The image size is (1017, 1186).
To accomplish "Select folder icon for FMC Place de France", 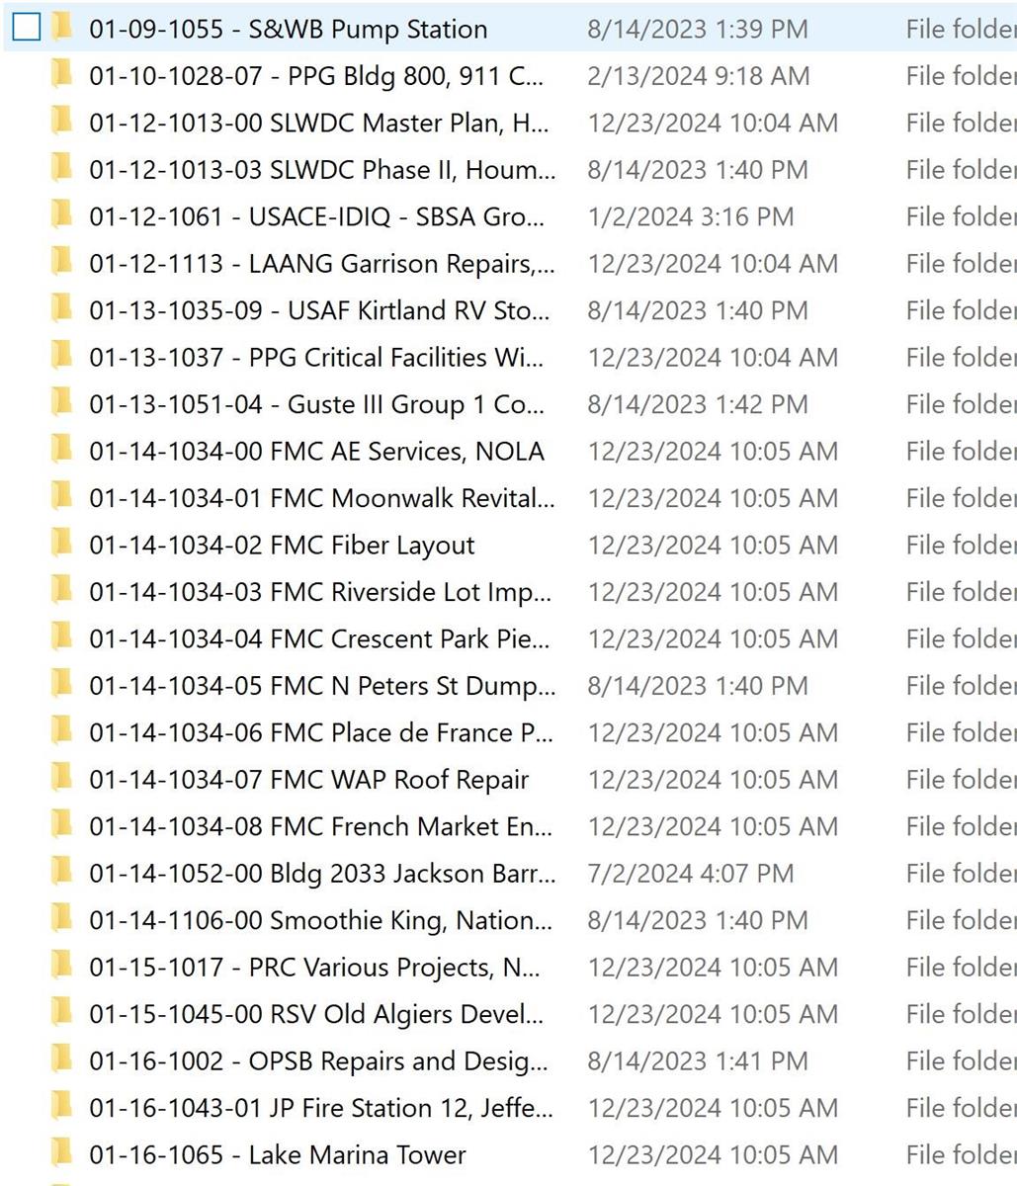I will click(x=62, y=732).
